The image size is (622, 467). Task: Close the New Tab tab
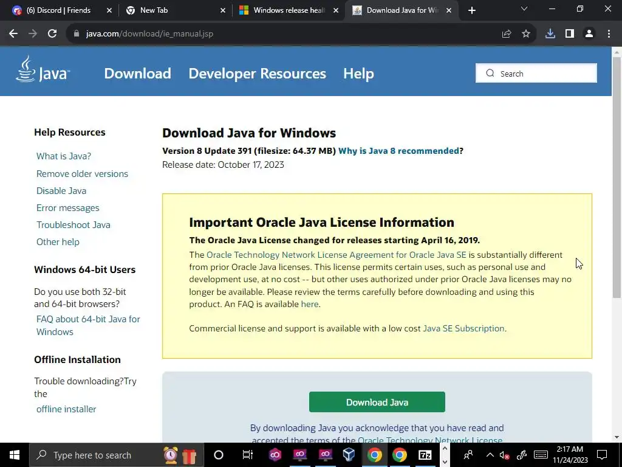223,10
